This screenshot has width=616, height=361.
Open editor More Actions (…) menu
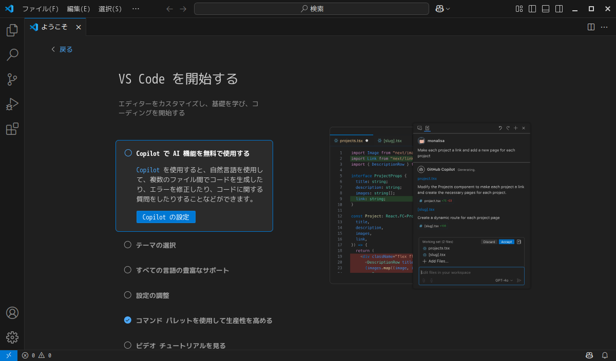point(604,27)
